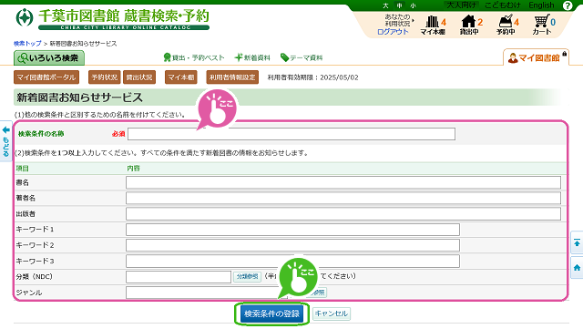Switch language to English

coord(541,5)
